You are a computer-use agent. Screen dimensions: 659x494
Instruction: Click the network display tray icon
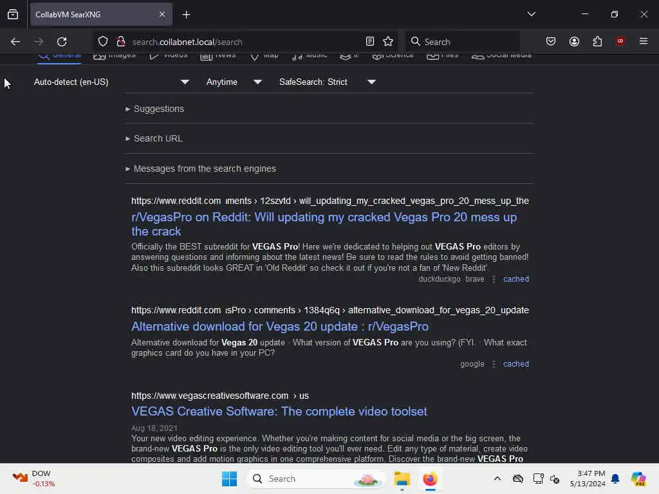coord(538,479)
